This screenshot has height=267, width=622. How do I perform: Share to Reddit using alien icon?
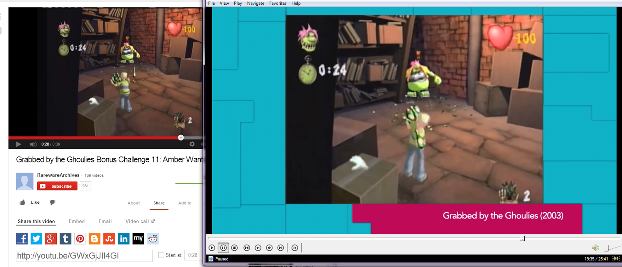153,239
